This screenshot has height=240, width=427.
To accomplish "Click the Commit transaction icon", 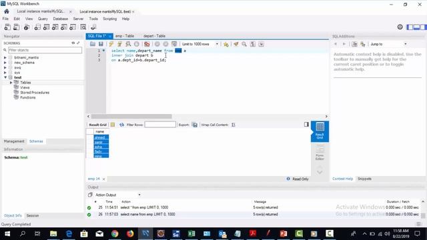I will 157,44.
